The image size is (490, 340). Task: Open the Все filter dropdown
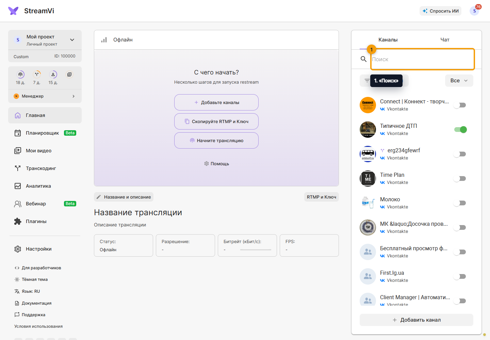pos(459,81)
